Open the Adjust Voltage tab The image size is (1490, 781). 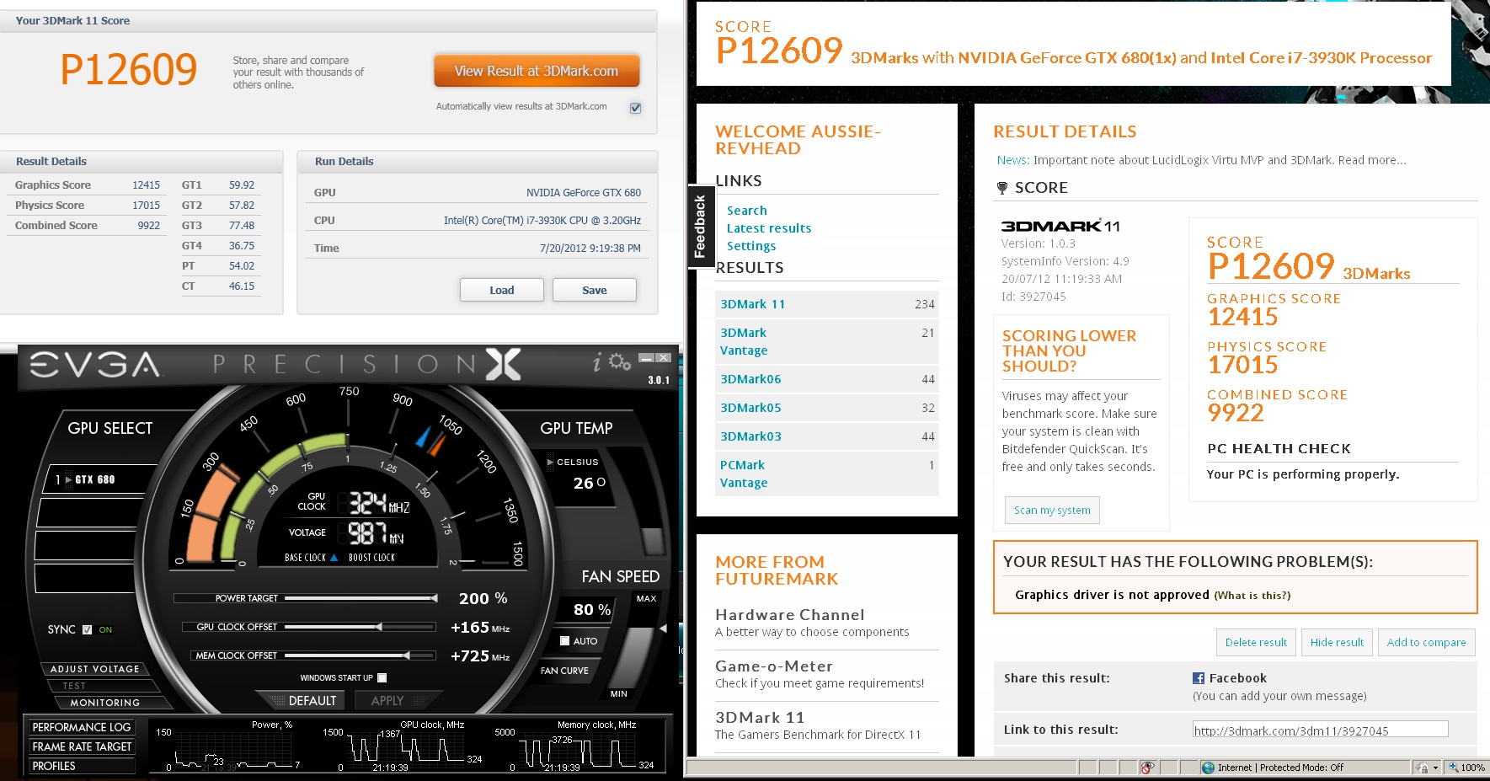pos(94,669)
